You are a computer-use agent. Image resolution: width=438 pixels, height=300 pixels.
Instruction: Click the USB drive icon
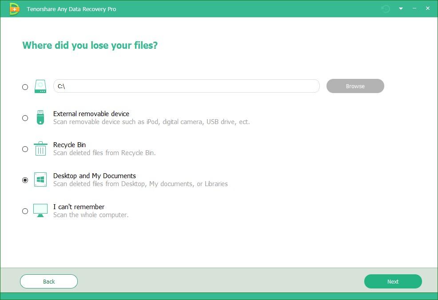pyautogui.click(x=40, y=117)
